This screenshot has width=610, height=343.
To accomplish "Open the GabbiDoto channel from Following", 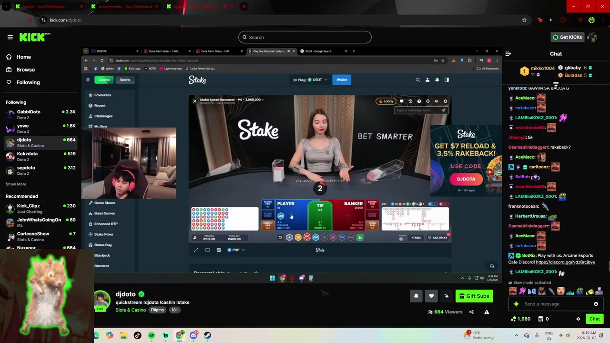I will click(x=41, y=114).
